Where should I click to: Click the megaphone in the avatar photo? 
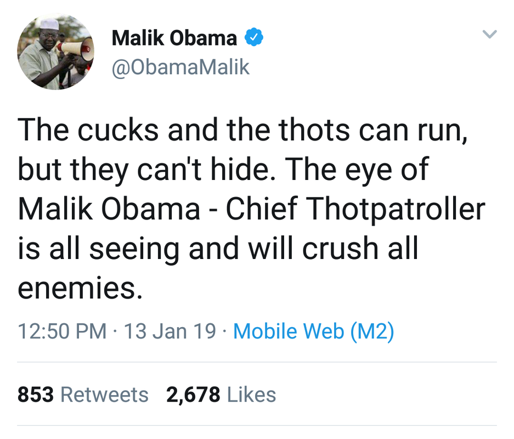coord(76,50)
